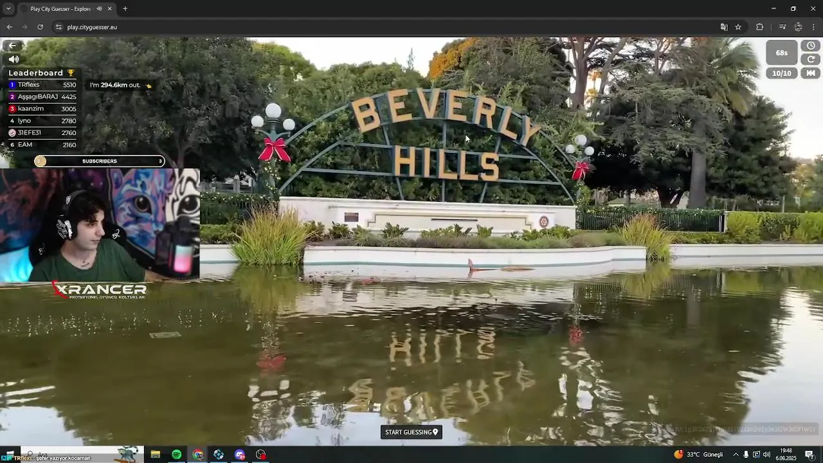Click the START GUESSING button
This screenshot has width=823, height=463.
click(x=411, y=432)
